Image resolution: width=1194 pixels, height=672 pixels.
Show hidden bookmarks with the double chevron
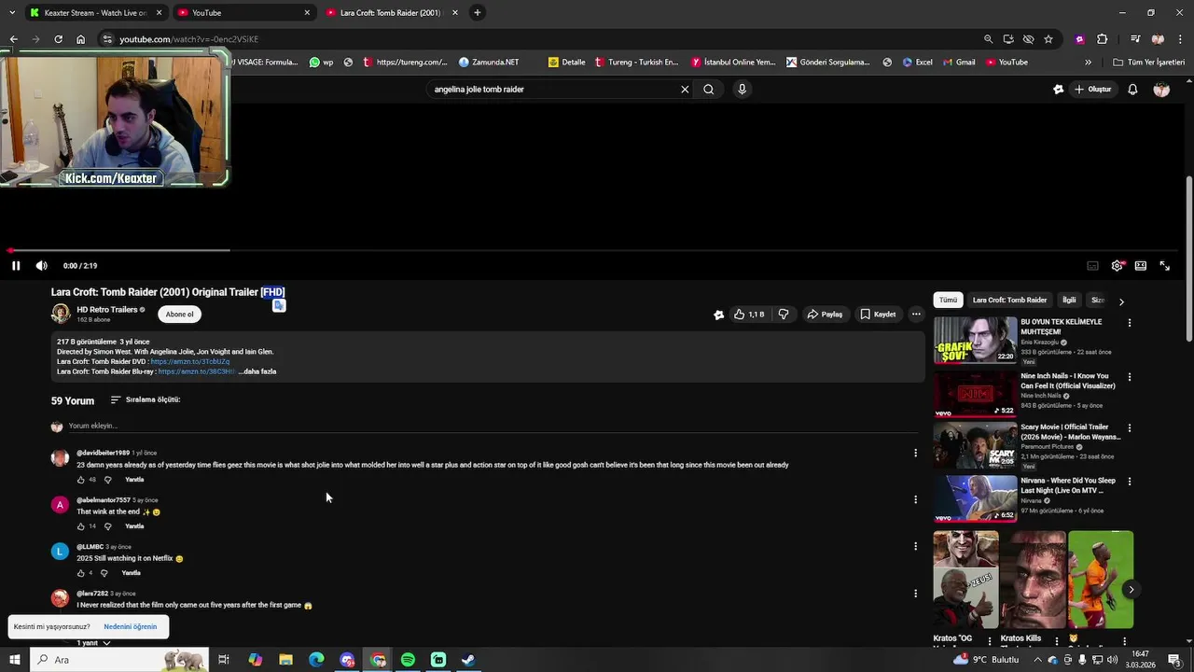tap(1088, 63)
